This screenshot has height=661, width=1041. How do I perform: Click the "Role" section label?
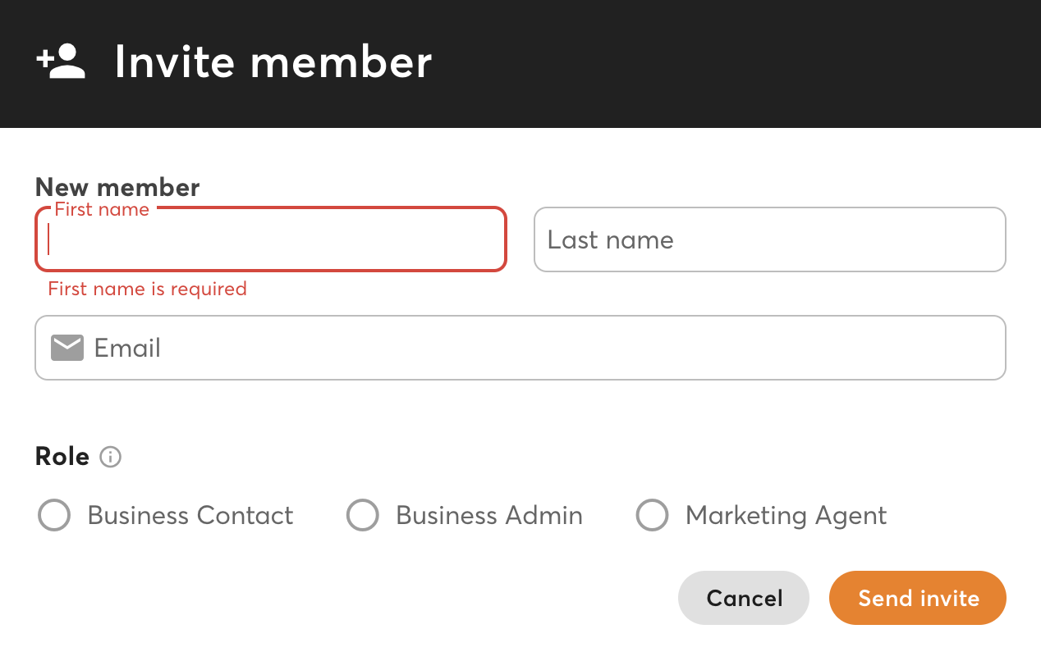(x=62, y=457)
